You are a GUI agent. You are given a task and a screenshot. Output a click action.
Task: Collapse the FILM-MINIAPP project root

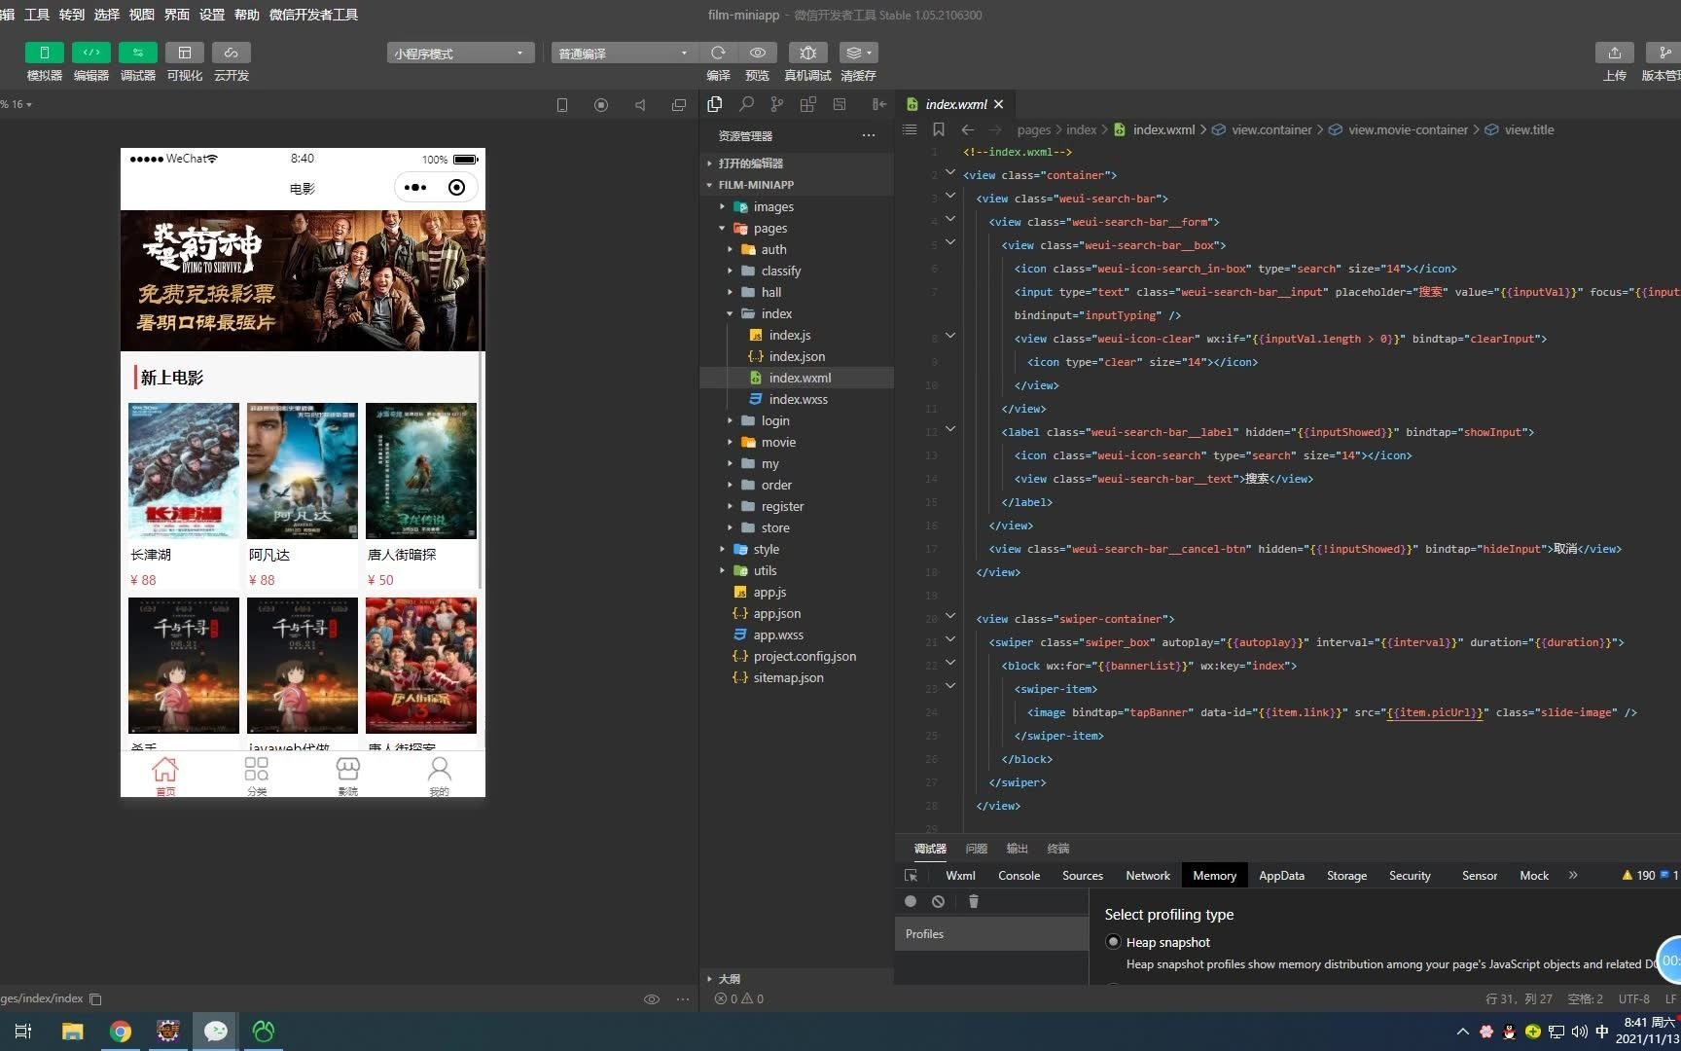pyautogui.click(x=797, y=184)
